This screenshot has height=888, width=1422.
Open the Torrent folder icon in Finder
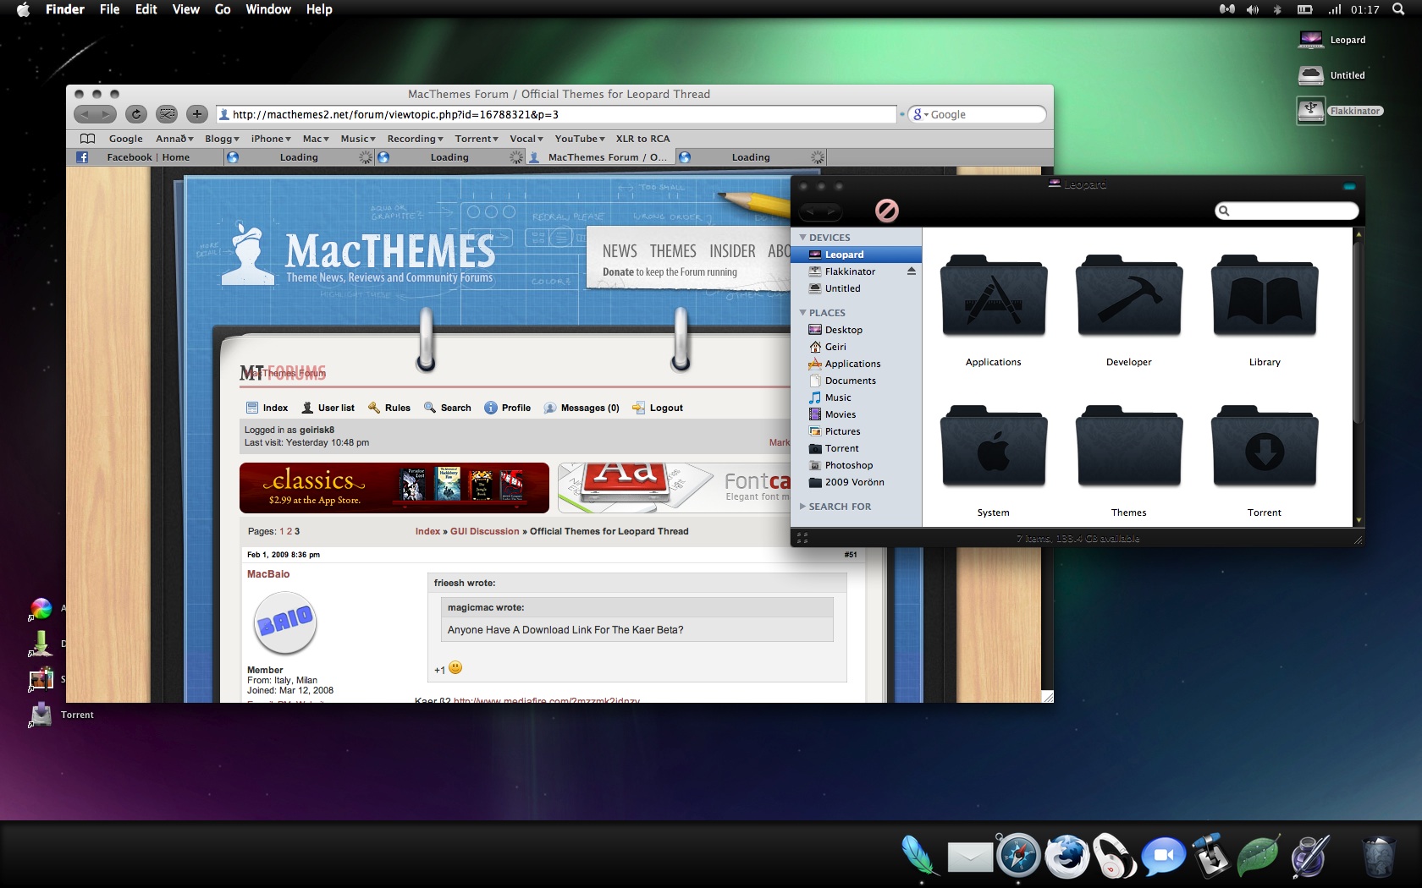[x=1265, y=447]
